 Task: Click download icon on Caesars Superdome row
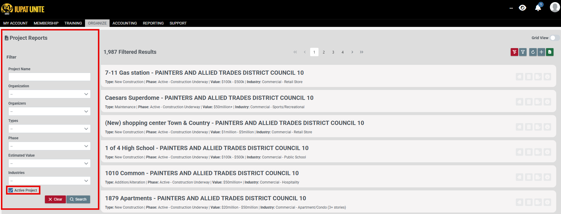(547, 102)
